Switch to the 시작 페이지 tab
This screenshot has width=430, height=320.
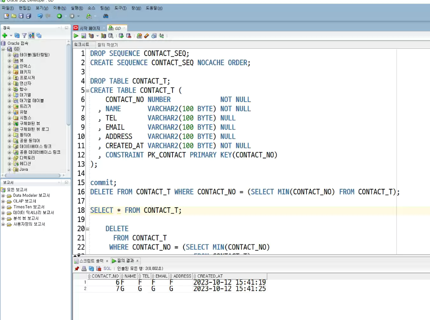(89, 28)
